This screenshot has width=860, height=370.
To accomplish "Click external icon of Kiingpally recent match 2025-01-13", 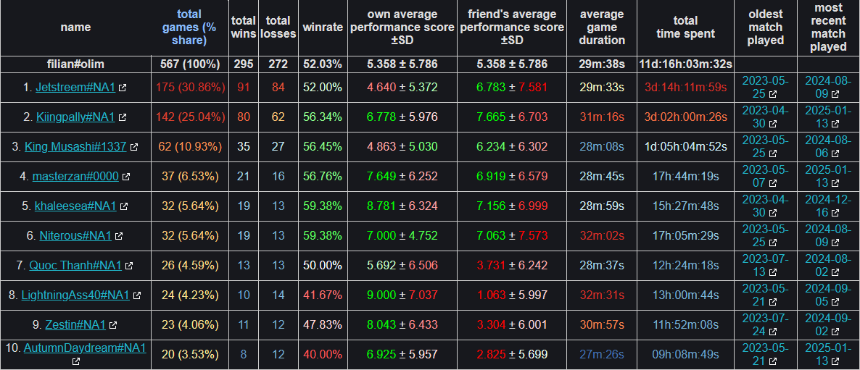I will click(x=835, y=124).
